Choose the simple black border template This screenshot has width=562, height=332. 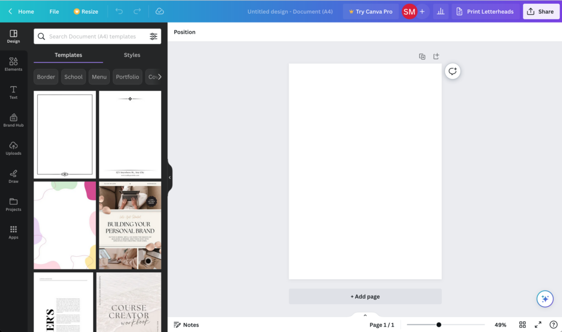(x=65, y=134)
